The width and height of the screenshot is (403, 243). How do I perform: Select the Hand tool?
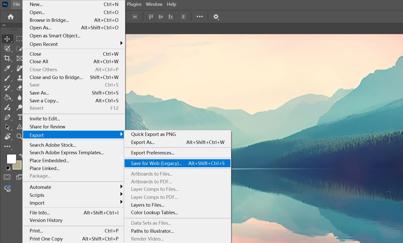7,136
